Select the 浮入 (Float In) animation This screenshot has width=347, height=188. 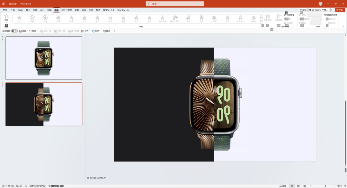tap(97, 19)
